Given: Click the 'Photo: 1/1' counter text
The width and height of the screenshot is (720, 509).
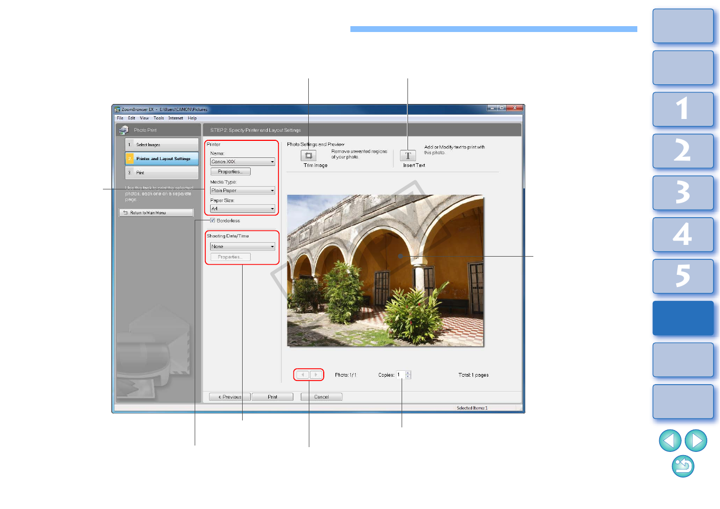Looking at the screenshot, I should tap(346, 375).
